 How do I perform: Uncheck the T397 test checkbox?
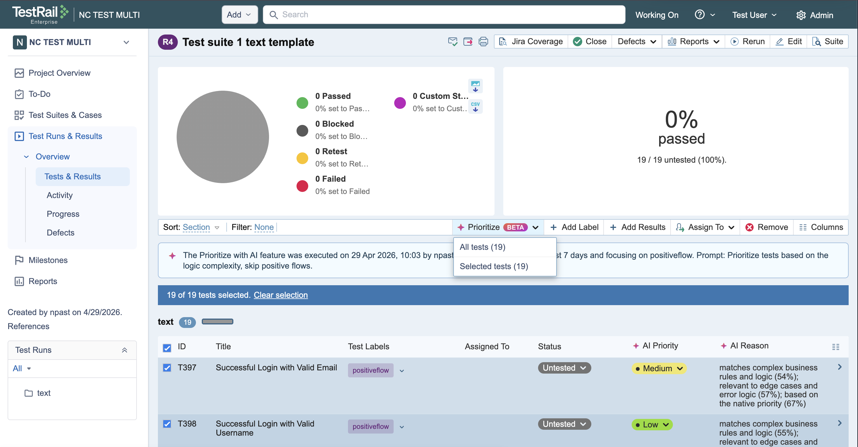[167, 368]
